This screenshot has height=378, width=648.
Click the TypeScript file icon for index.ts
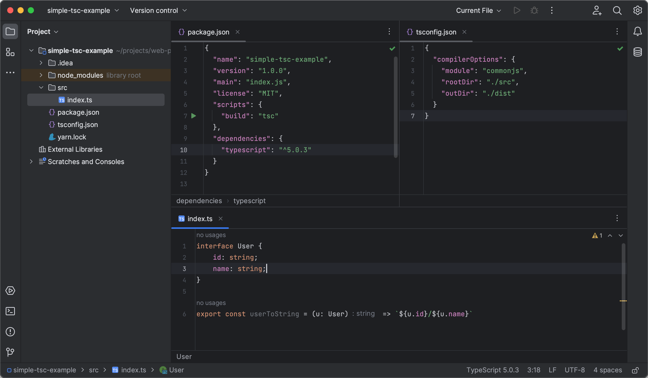tap(61, 100)
